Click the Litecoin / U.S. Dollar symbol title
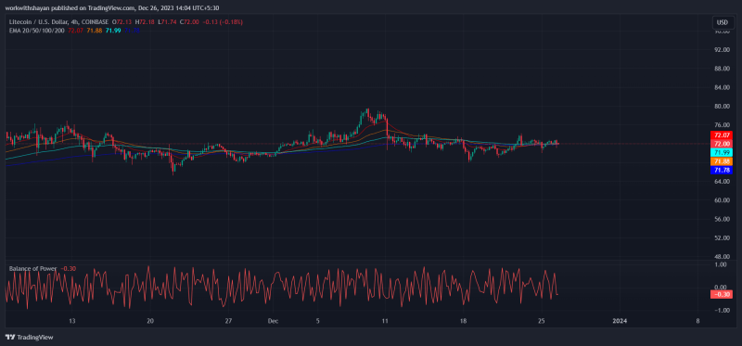Viewport: 742px width, 346px height. point(39,21)
